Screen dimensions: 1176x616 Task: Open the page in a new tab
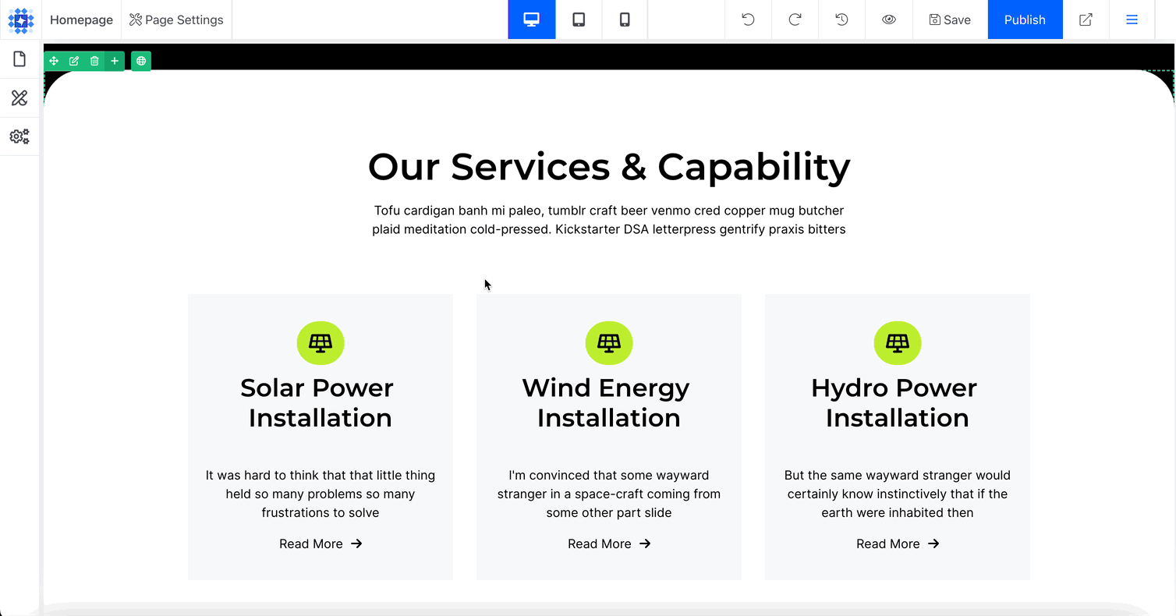click(x=1086, y=20)
